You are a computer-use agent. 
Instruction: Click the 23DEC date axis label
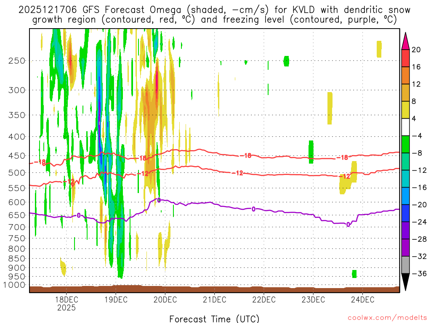[x=313, y=299]
